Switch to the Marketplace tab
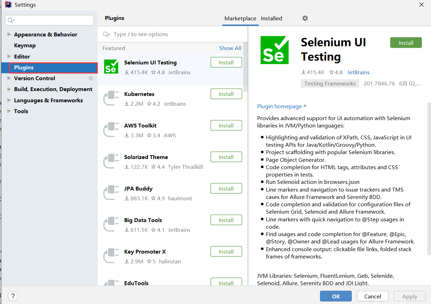 (x=240, y=19)
